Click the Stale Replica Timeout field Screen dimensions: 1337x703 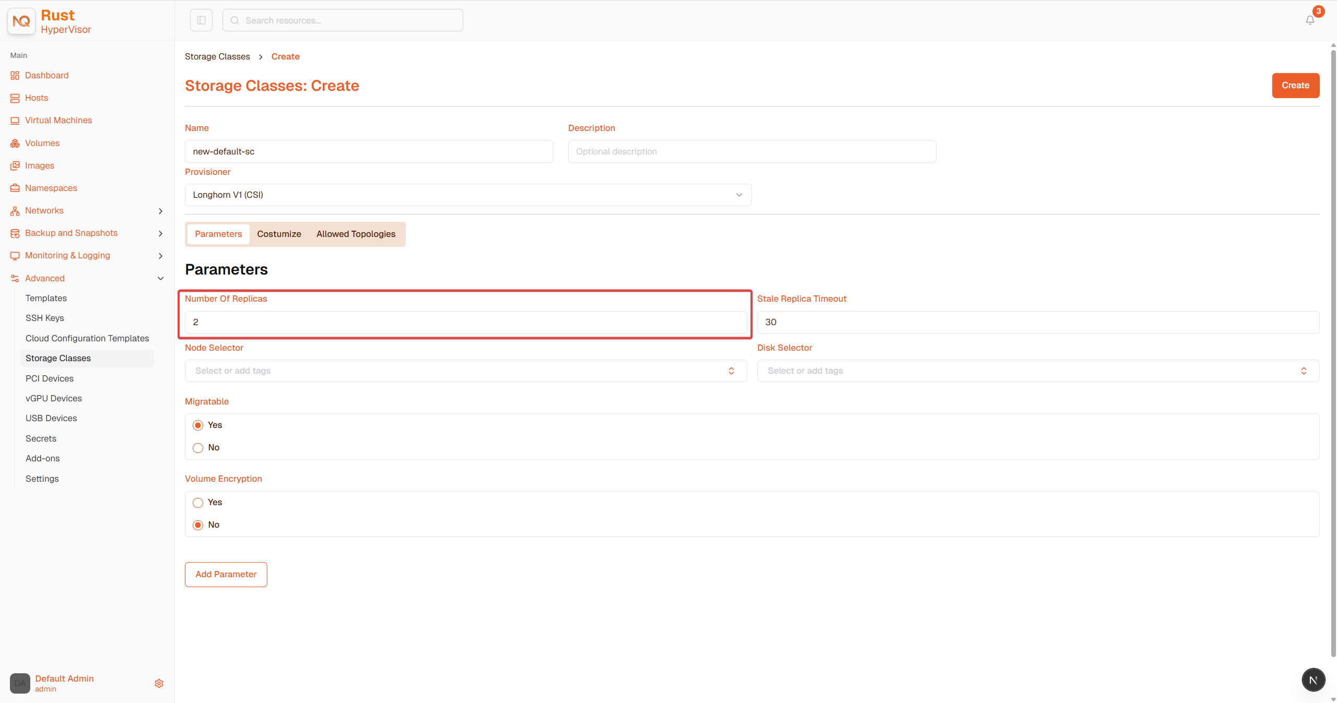[1038, 322]
